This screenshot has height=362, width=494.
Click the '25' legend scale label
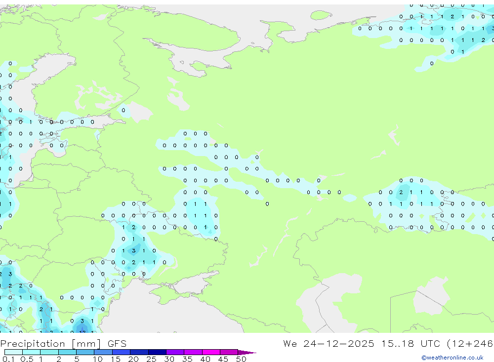151,359
